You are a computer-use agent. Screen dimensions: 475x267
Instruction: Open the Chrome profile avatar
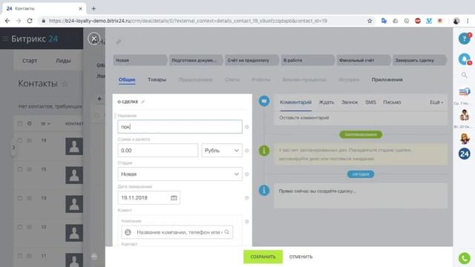click(x=456, y=21)
